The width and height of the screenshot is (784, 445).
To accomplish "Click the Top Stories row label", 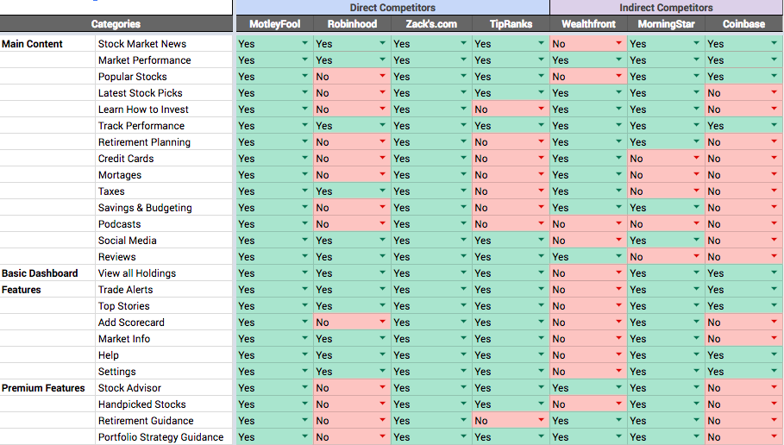I will (123, 306).
